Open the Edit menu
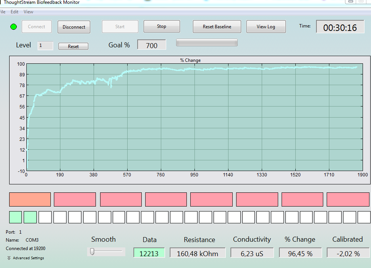Viewport: 371px width, 268px height. 15,12
